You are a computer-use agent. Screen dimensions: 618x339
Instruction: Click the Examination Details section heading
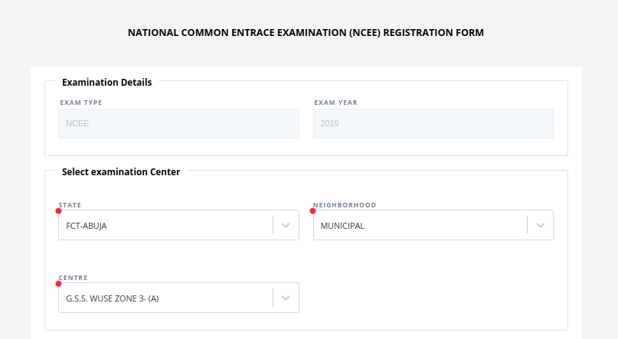106,83
